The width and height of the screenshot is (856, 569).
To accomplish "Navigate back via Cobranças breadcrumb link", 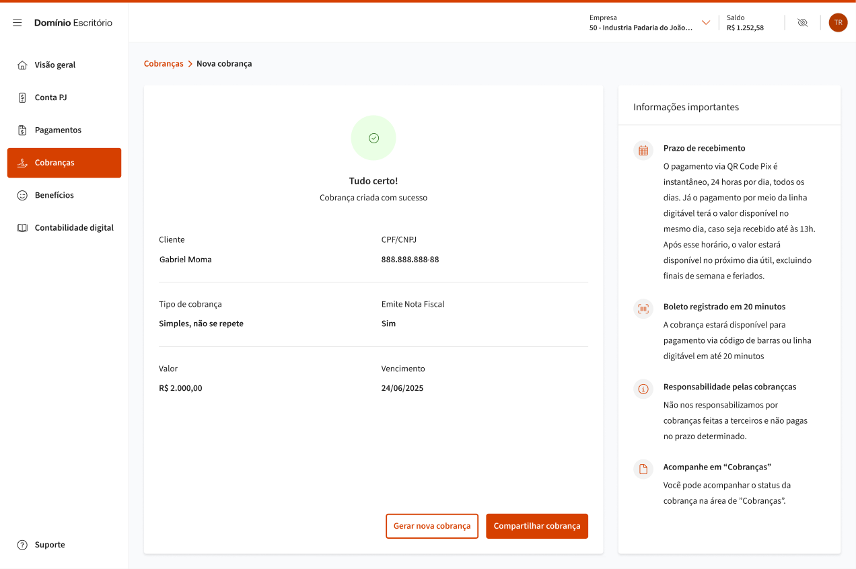I will 164,64.
